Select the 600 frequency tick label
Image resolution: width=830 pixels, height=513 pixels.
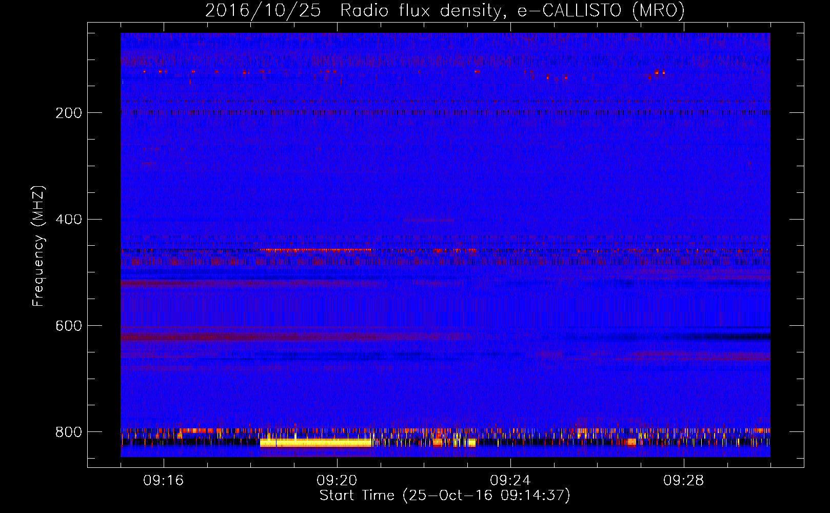tap(69, 326)
